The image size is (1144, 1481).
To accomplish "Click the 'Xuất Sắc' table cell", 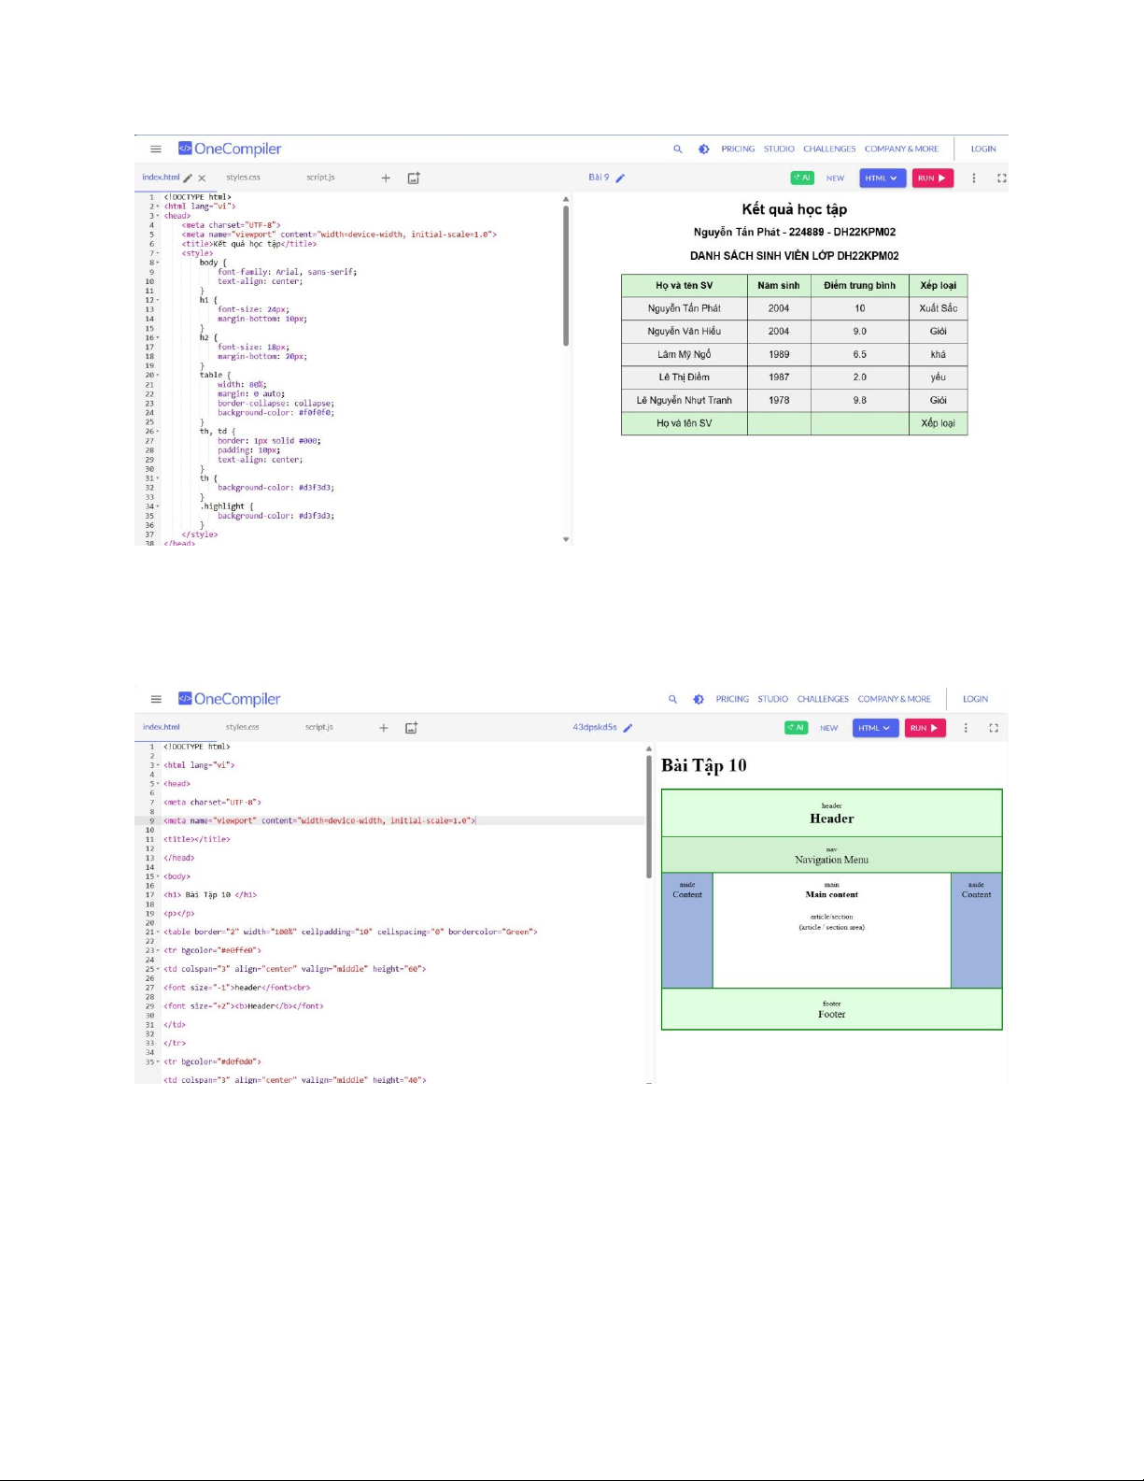I will click(939, 308).
